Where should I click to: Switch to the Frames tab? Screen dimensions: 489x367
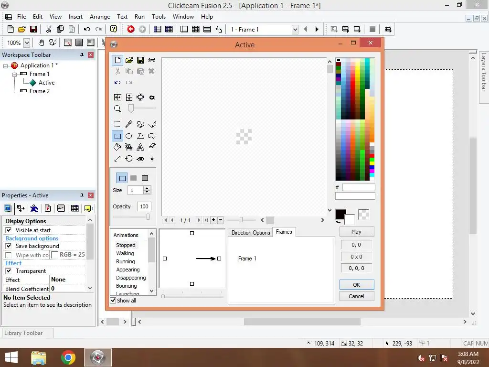(284, 232)
